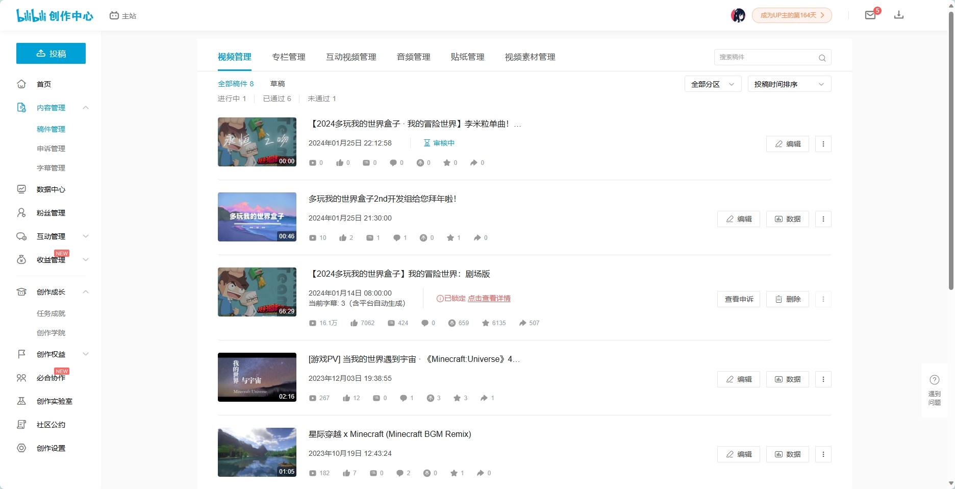Edit the 李米粒单曲 video

coord(787,144)
